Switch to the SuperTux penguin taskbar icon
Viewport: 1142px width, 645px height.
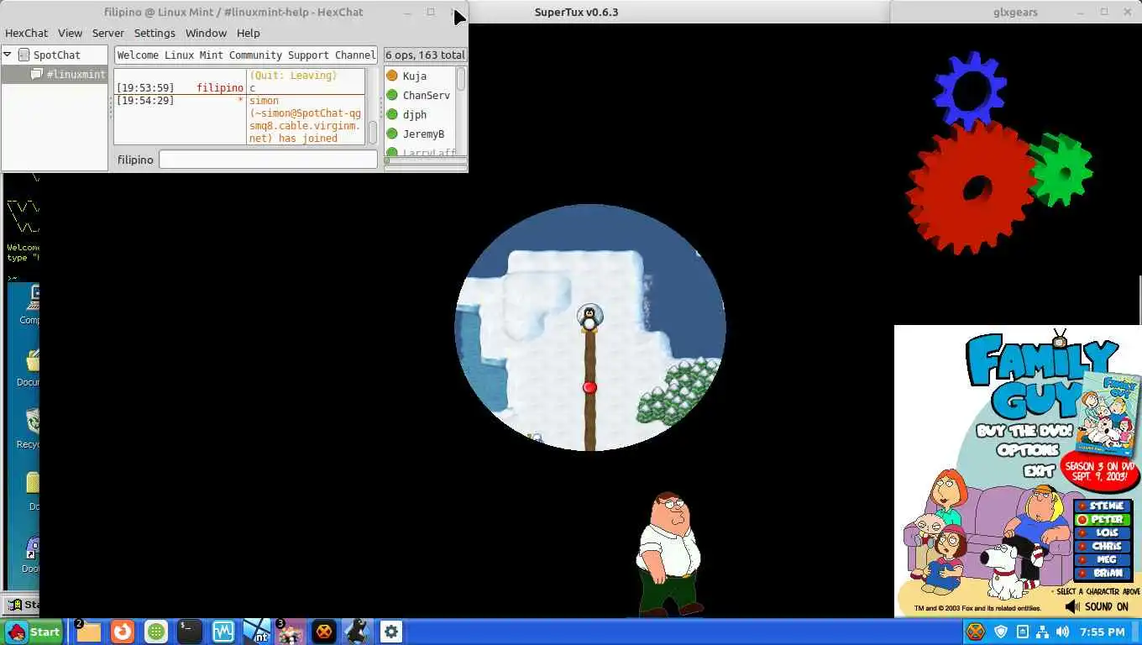358,632
